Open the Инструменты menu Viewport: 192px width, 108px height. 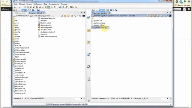(x=54, y=4)
